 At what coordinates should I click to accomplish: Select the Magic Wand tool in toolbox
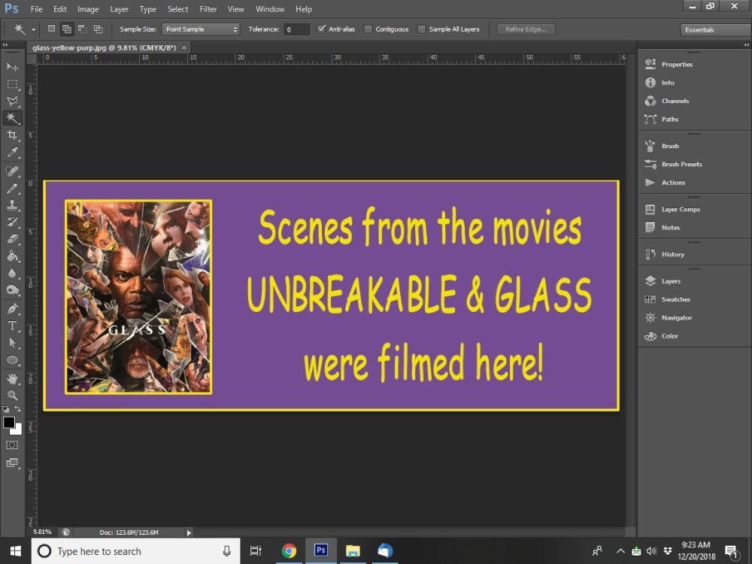[13, 118]
